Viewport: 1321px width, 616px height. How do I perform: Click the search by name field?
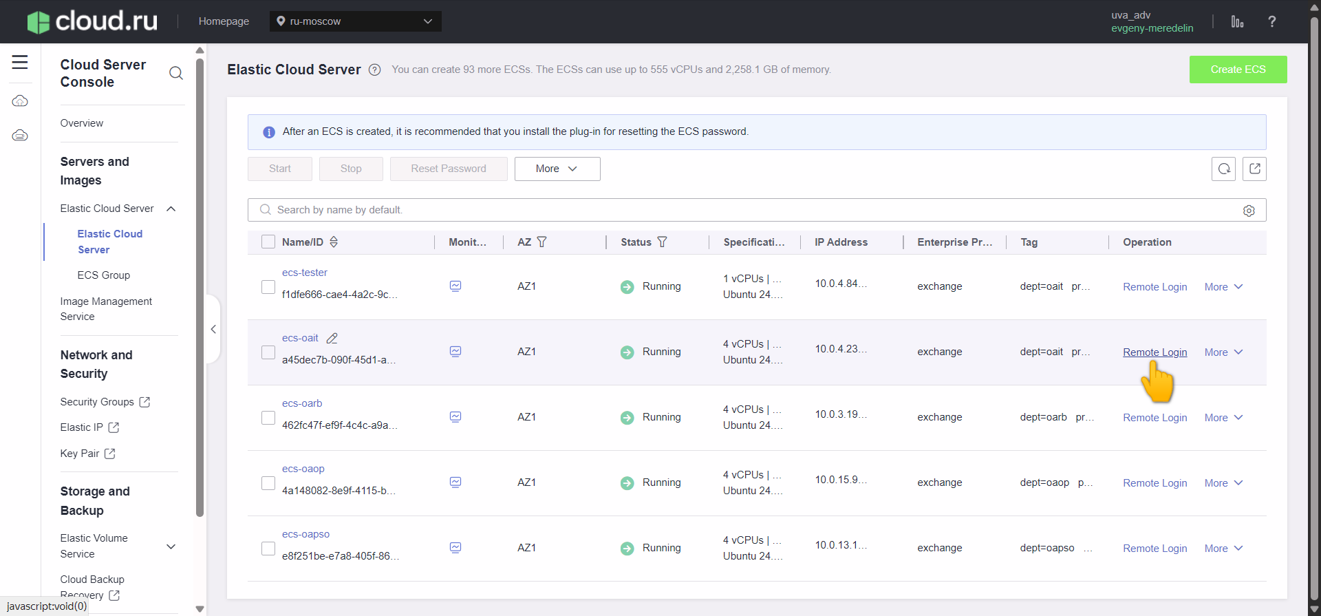coord(750,210)
